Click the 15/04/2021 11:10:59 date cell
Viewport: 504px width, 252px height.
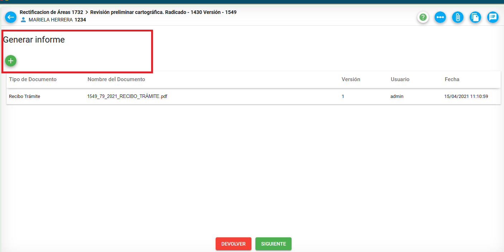pos(466,97)
